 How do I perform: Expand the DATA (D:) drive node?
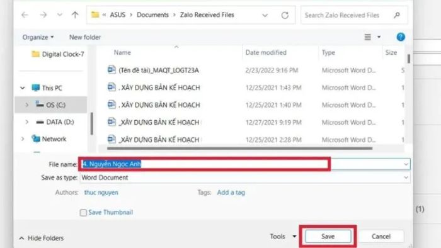click(26, 122)
